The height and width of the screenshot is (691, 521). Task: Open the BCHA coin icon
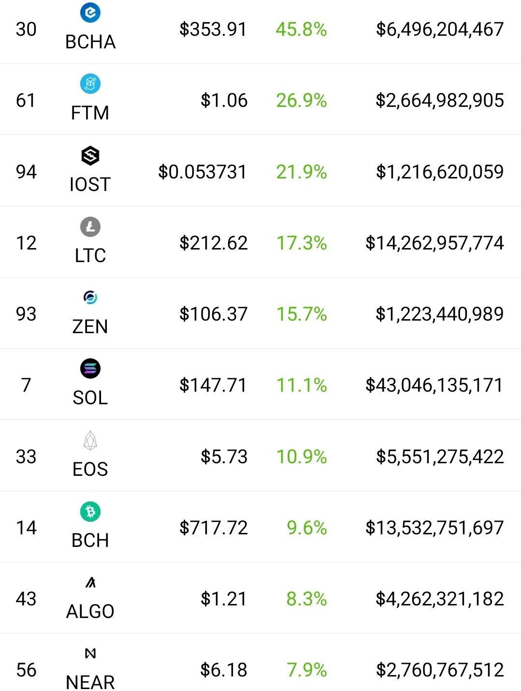coord(90,13)
